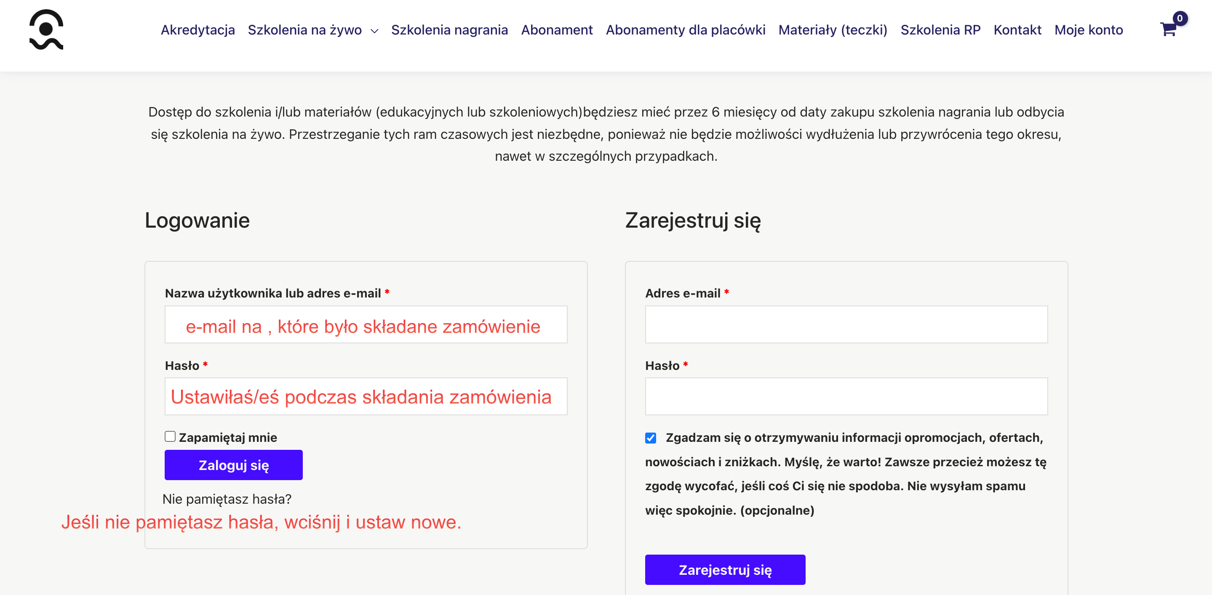The image size is (1212, 595).
Task: Focus the registration Hasło field
Action: [x=846, y=396]
